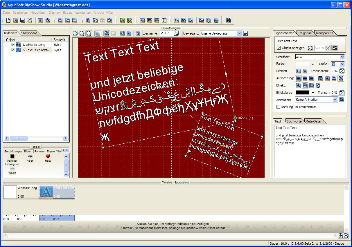This screenshot has height=247, width=352.
Task: Open the Bewegung movement dropdown
Action: pyautogui.click(x=239, y=33)
